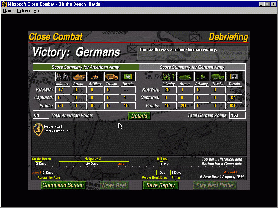The height and width of the screenshot is (208, 278).
Task: Click the 20 Days duration bar
Action: (x=94, y=164)
